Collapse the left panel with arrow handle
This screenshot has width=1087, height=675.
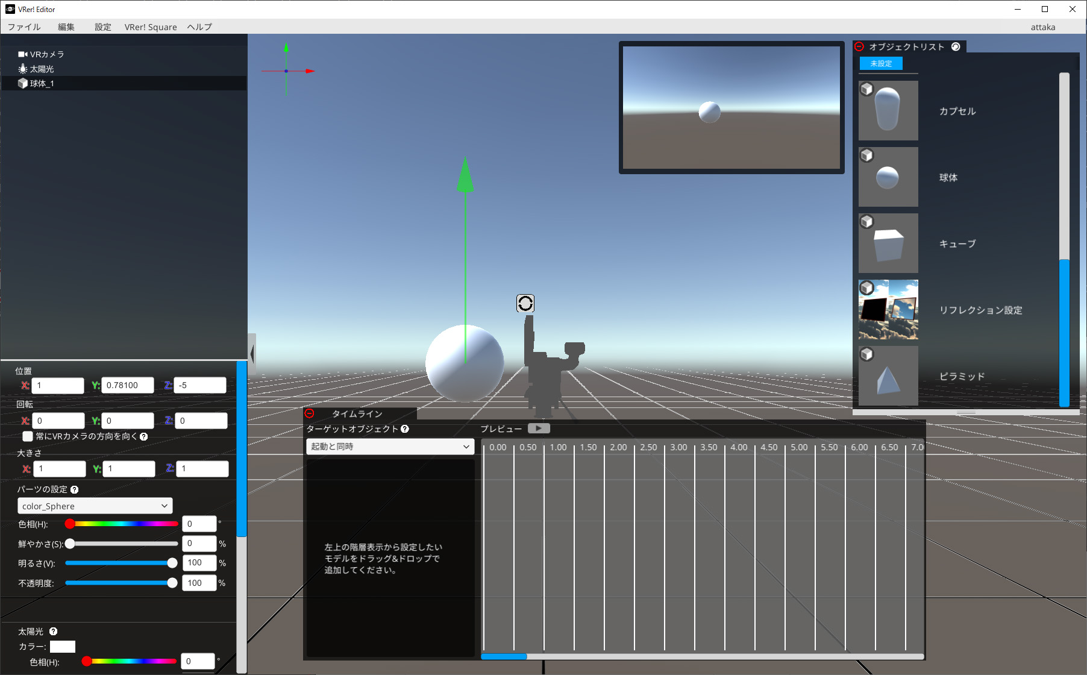(x=252, y=354)
